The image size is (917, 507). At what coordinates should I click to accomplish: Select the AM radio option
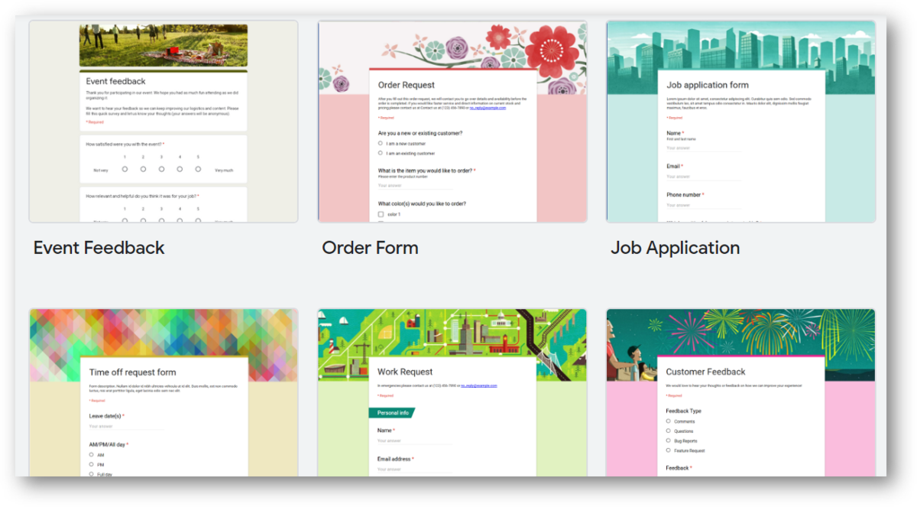(x=92, y=455)
